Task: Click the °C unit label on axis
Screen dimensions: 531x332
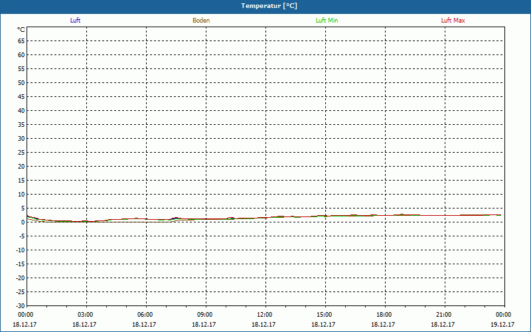Action: (x=21, y=30)
